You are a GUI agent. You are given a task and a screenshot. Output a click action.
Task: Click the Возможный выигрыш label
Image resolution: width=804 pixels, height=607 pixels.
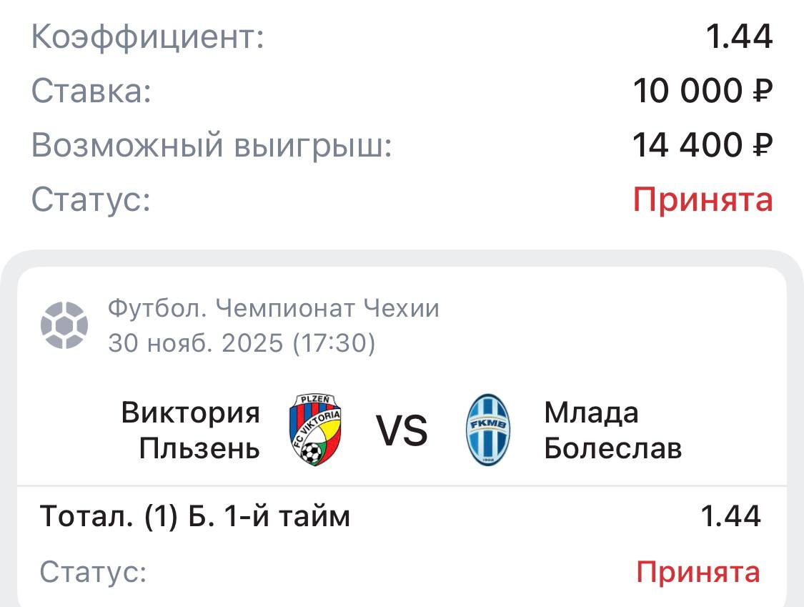point(212,146)
